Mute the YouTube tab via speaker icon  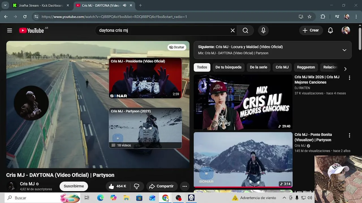click(x=124, y=5)
